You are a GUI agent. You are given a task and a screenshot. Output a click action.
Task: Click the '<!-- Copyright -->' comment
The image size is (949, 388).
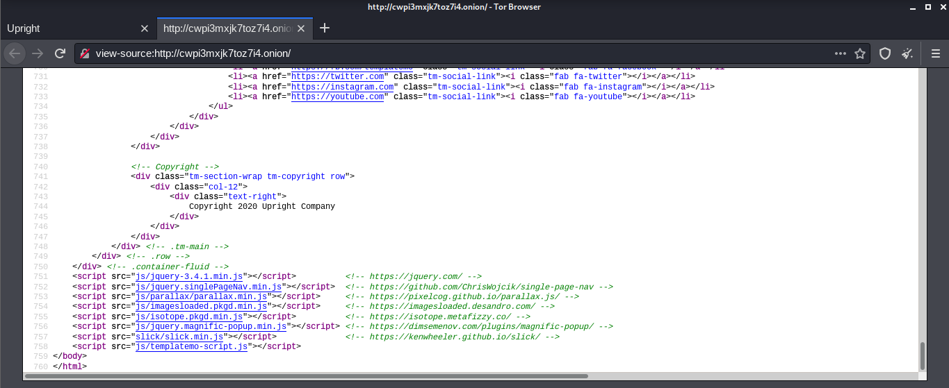[175, 167]
